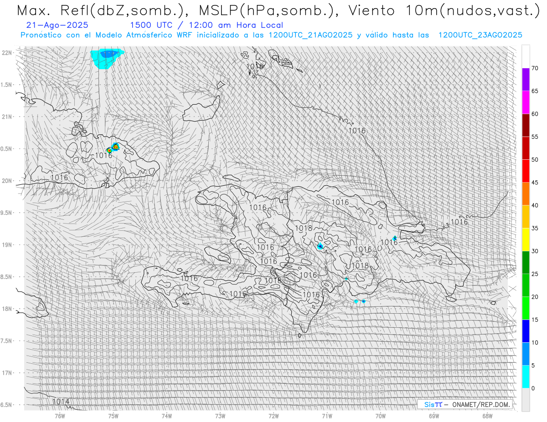
Task: Click the '76W' longitude label
Action: (x=60, y=416)
